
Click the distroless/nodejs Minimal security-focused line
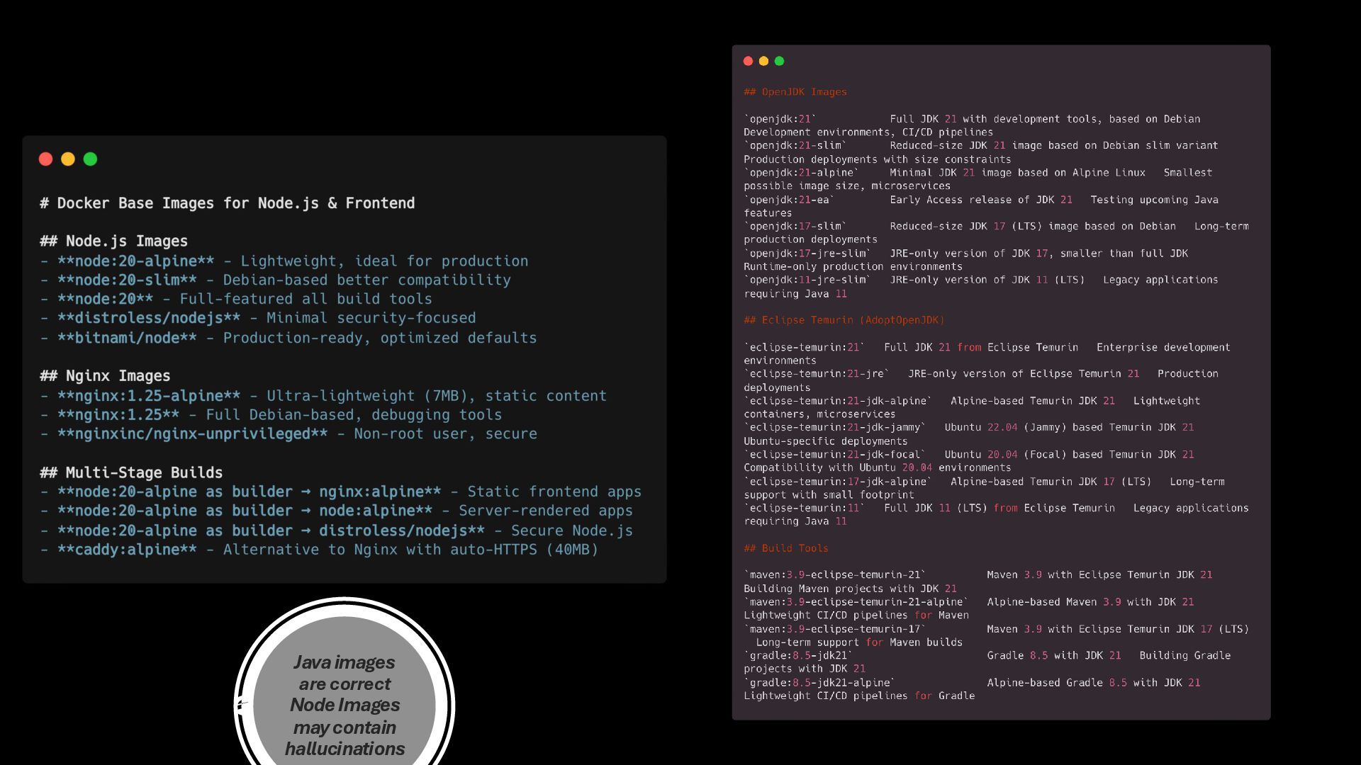click(258, 318)
